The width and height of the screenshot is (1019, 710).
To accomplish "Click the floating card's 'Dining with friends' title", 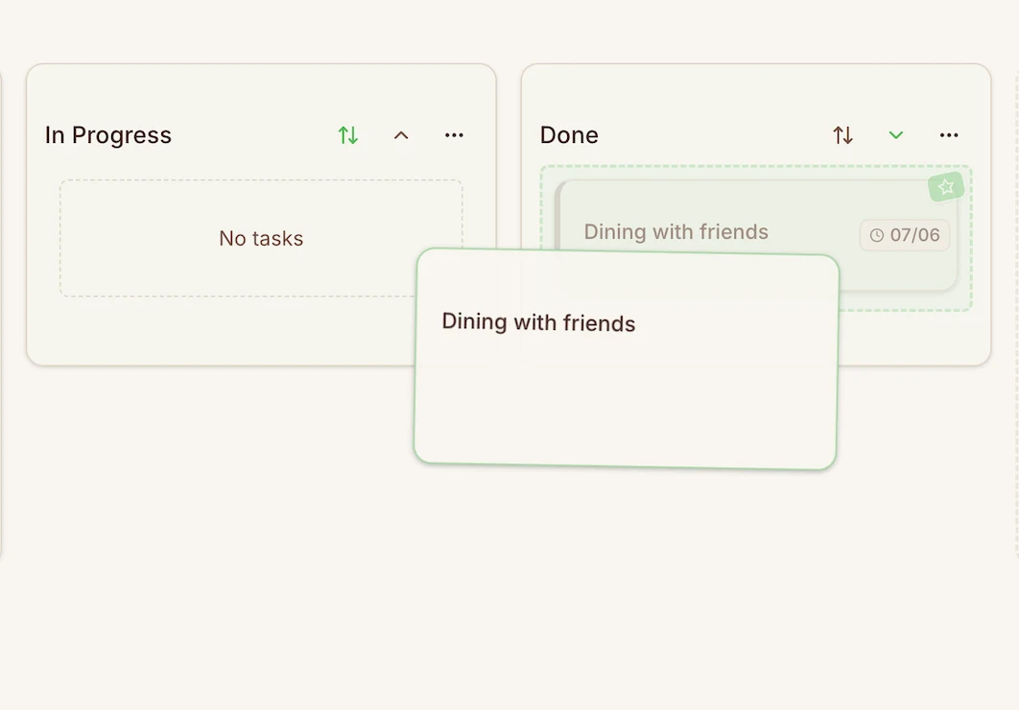I will click(x=538, y=322).
